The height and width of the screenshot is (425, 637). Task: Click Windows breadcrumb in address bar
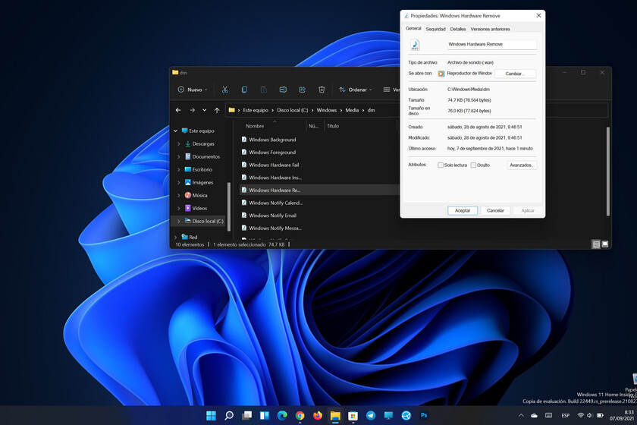(x=327, y=110)
